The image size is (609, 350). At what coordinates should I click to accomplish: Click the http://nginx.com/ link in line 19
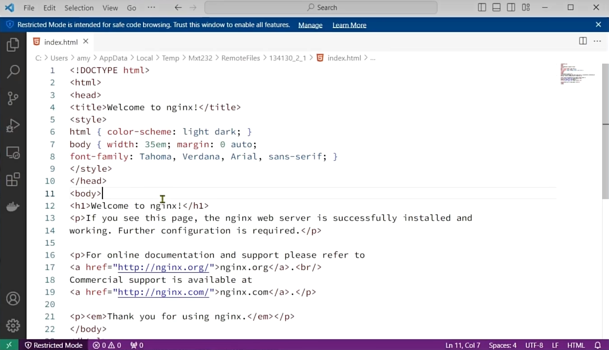click(163, 292)
